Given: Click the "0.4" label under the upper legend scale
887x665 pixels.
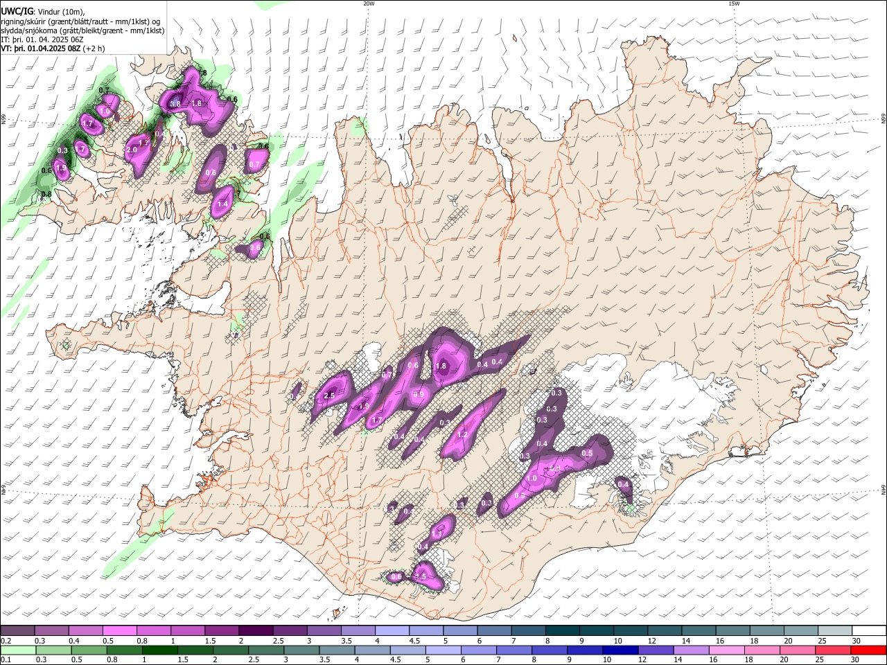Looking at the screenshot, I should 73,641.
